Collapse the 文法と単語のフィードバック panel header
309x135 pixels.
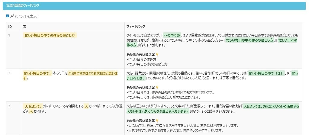pyautogui.click(x=154, y=5)
